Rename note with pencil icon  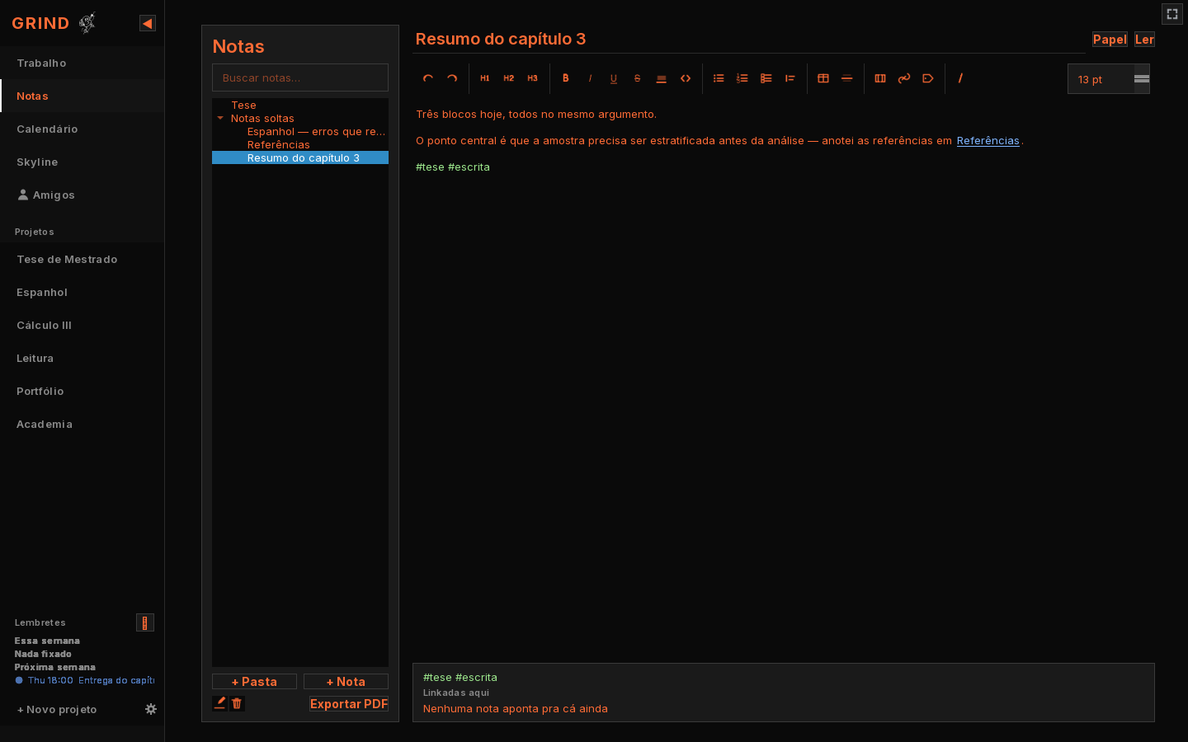click(220, 703)
